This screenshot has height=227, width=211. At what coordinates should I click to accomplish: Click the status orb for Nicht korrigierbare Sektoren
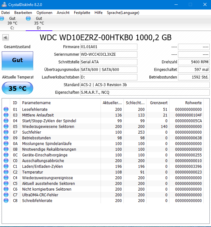6,189
